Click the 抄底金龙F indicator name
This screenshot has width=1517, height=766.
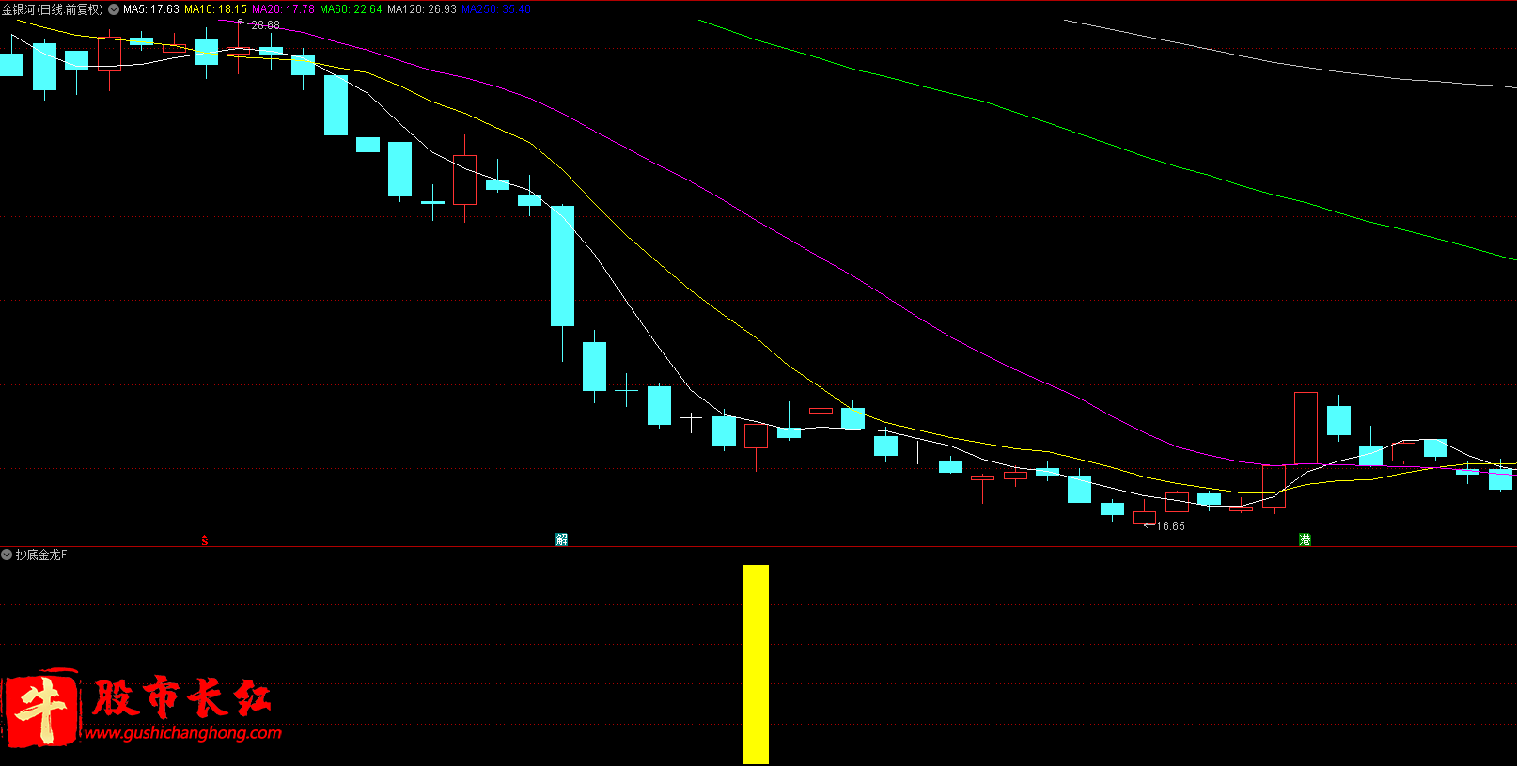point(41,555)
